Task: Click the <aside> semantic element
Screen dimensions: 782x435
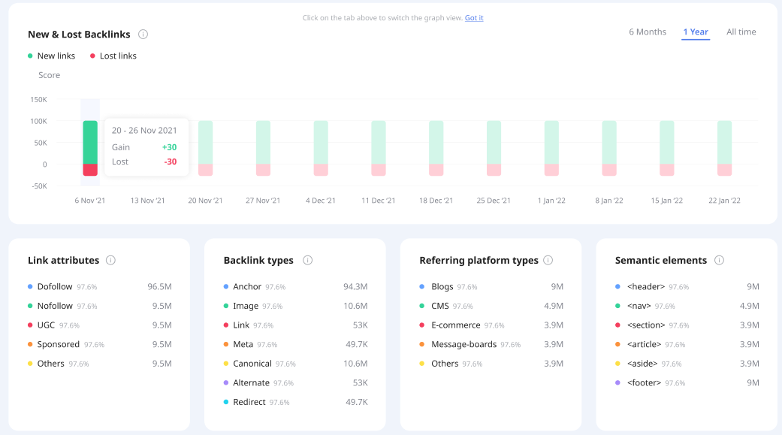Action: (x=687, y=364)
